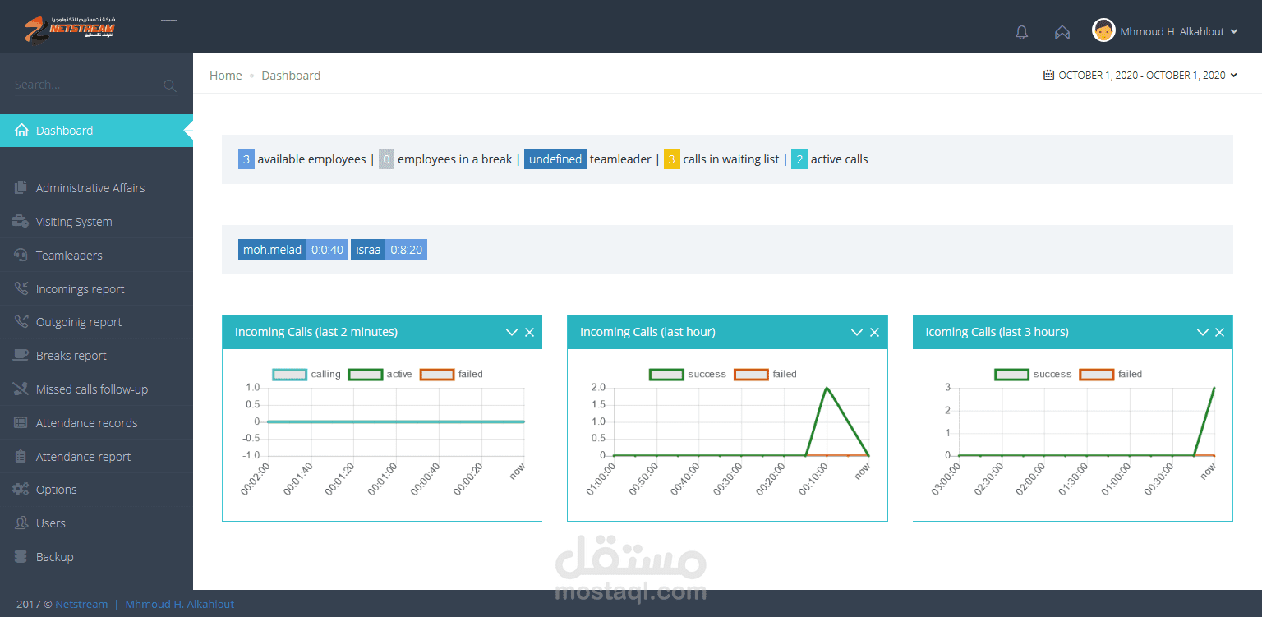Click the Attendance records list icon

pos(21,422)
